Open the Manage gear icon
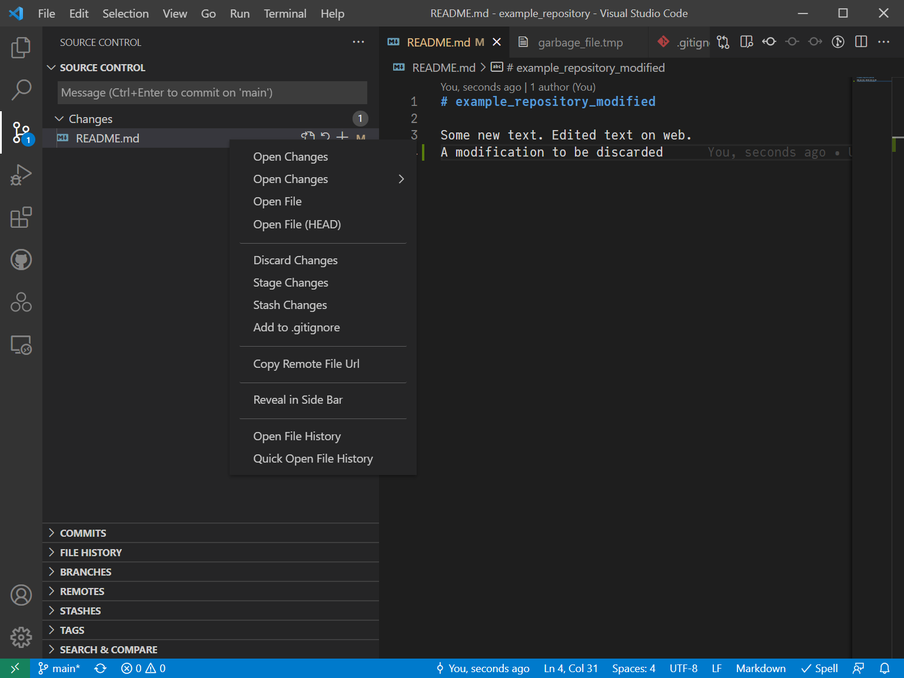 [x=21, y=637]
